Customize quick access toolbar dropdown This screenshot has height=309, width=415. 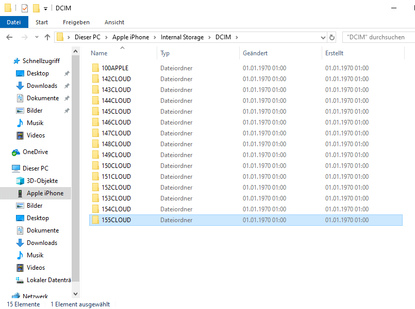tap(45, 9)
